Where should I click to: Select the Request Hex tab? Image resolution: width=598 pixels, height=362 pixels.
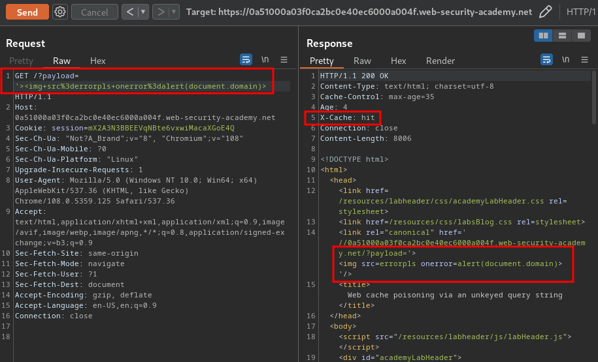(x=97, y=61)
